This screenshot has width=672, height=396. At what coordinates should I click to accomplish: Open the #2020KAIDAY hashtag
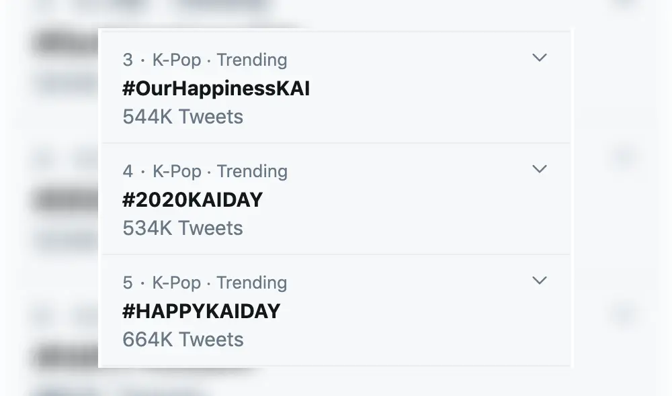193,199
